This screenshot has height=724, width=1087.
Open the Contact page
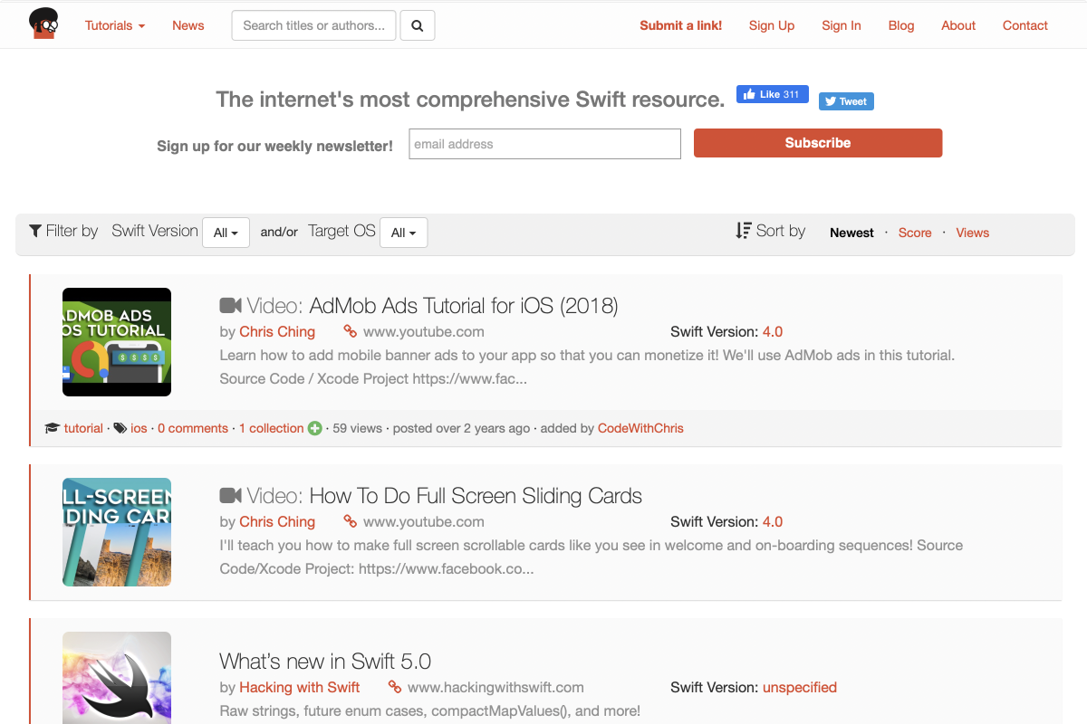point(1025,25)
